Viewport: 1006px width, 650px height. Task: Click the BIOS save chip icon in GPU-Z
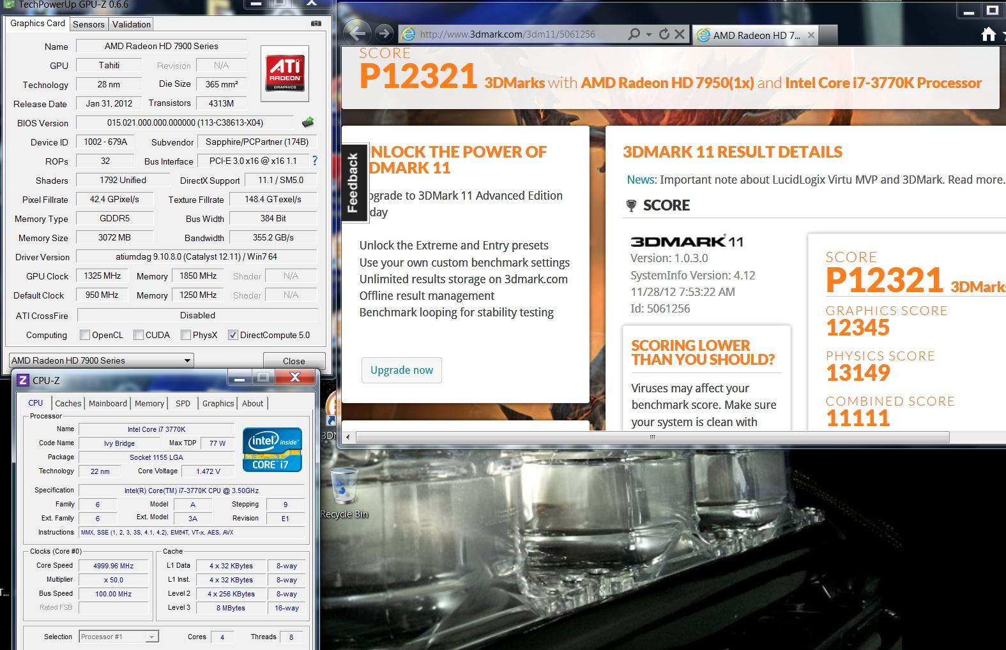click(308, 122)
